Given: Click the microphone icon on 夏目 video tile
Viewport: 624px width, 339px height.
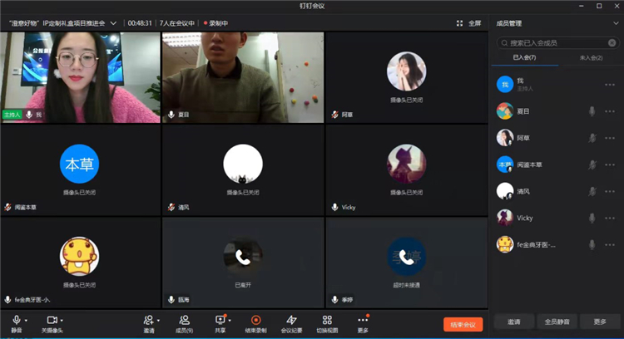Looking at the screenshot, I should pyautogui.click(x=171, y=115).
